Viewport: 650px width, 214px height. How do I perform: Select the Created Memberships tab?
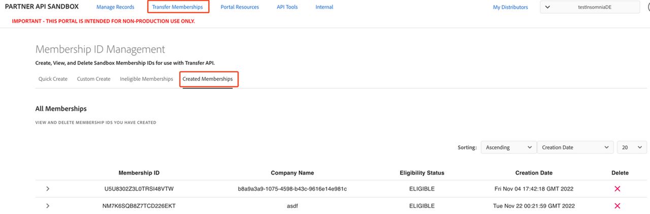[x=208, y=79]
